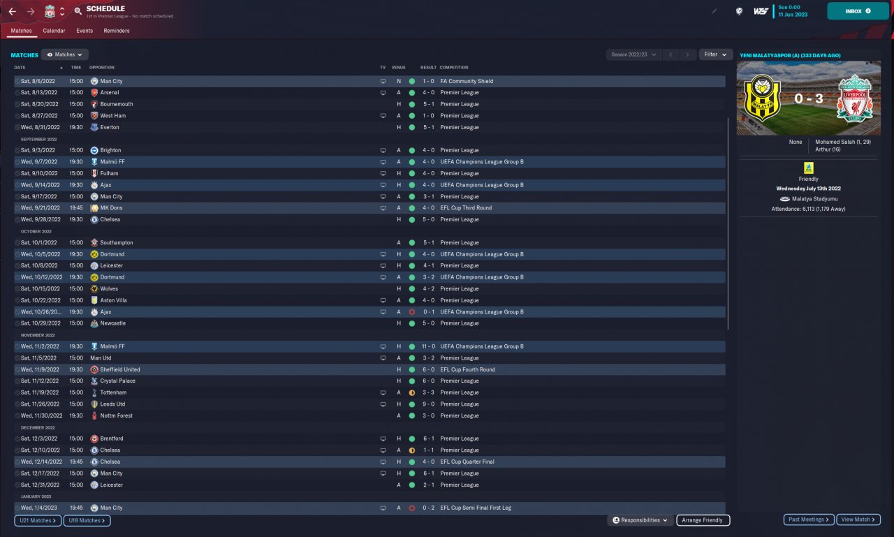This screenshot has width=894, height=537.
Task: Go forward with the right arrow
Action: click(x=30, y=12)
